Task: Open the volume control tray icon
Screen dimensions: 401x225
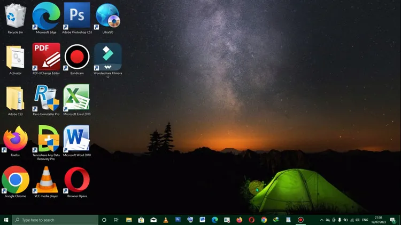Action: click(x=358, y=220)
